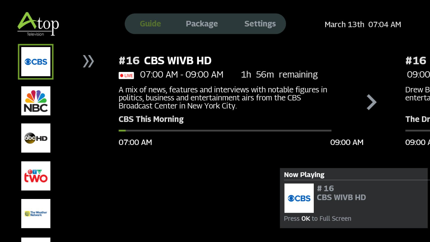Toggle focus to the partially visible bottom channel

pyautogui.click(x=36, y=240)
